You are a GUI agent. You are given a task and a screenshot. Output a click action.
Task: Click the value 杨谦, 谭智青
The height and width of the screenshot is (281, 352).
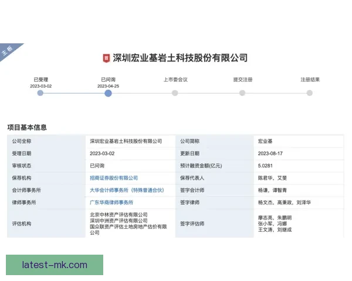click(x=272, y=190)
